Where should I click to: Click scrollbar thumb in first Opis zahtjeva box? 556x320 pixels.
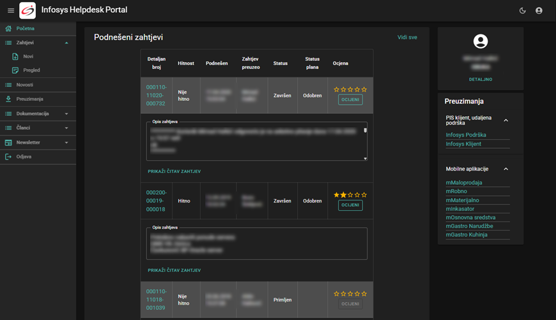(365, 130)
